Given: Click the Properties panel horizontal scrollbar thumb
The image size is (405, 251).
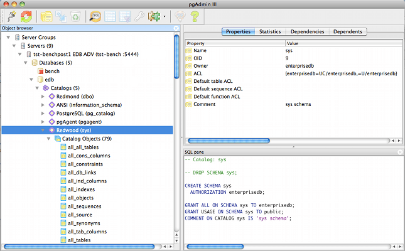Looking at the screenshot, I should click(x=229, y=141).
